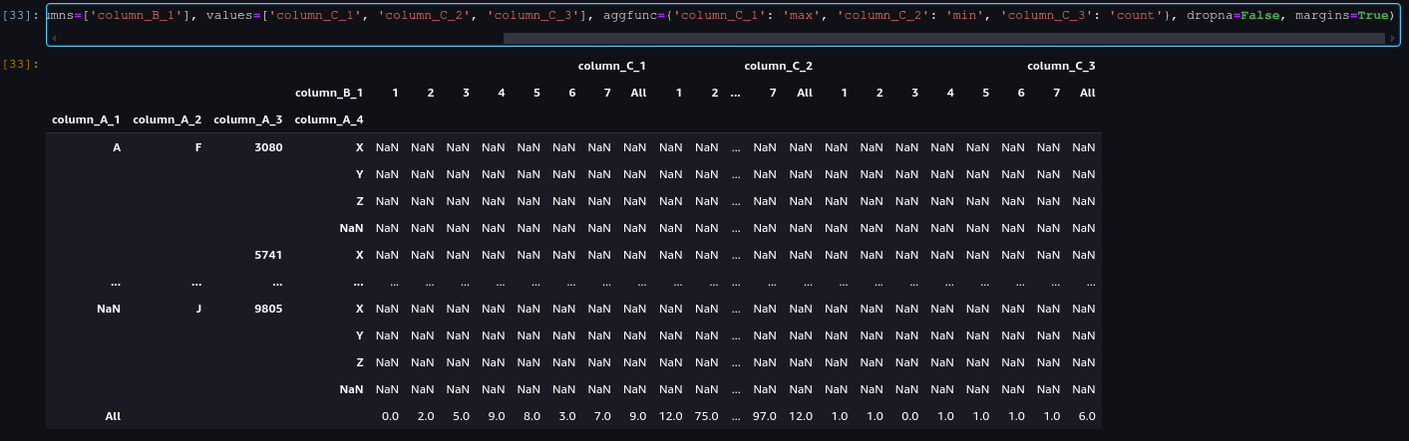Click the 9805 index value
The height and width of the screenshot is (441, 1409).
(268, 309)
